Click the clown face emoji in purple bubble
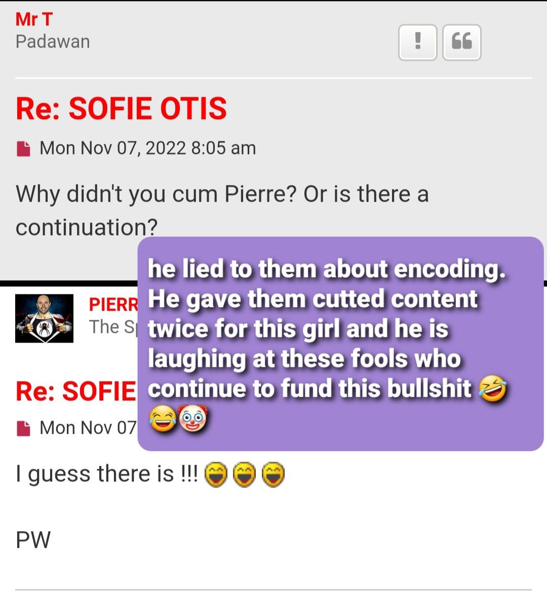The width and height of the screenshot is (547, 599). point(193,418)
